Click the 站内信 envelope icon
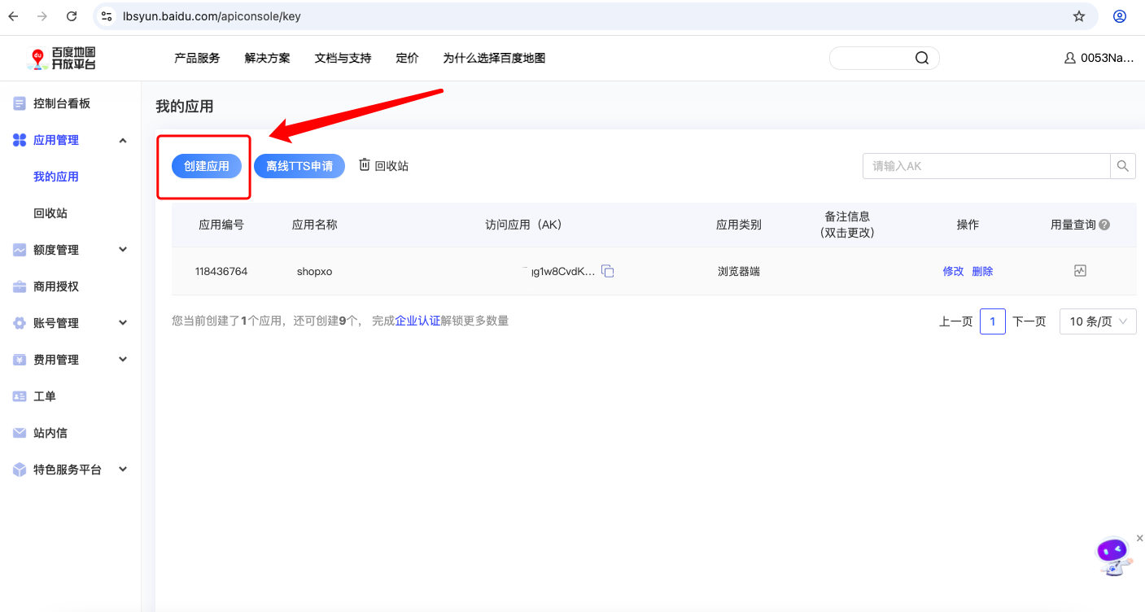The image size is (1145, 612). [20, 433]
